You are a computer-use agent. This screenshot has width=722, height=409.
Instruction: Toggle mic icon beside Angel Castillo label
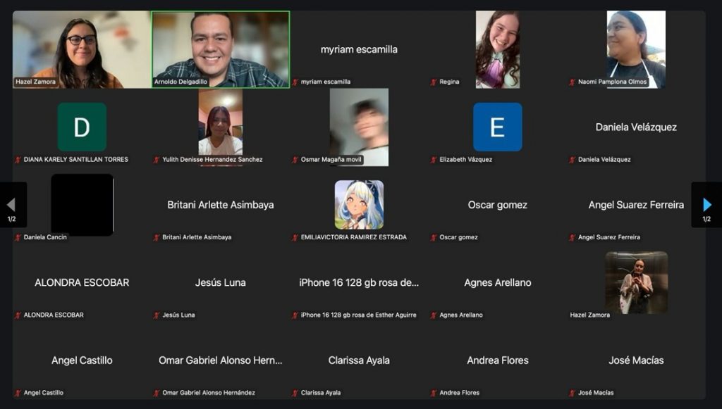tap(18, 393)
